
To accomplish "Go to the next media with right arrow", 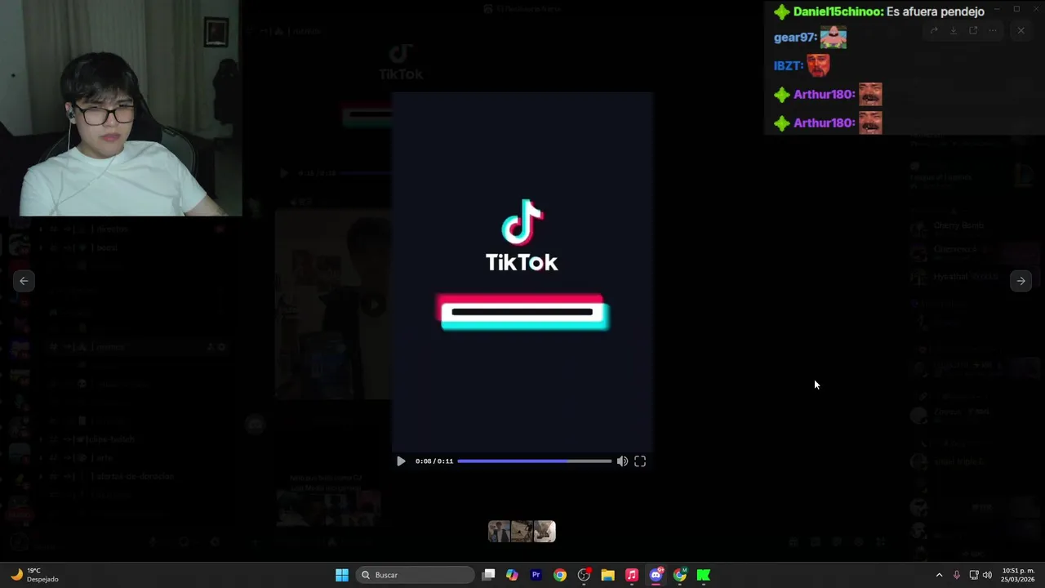I will [x=1021, y=281].
